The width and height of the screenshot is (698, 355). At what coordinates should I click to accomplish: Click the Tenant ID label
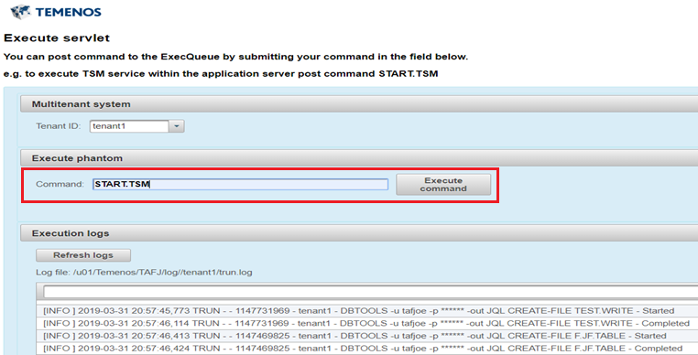point(59,126)
